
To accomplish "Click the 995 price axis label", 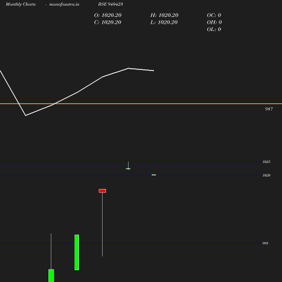I will pyautogui.click(x=265, y=243).
